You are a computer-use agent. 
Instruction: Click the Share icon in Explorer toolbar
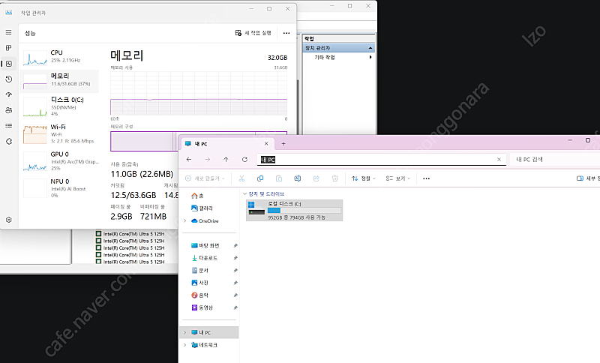[x=316, y=178]
